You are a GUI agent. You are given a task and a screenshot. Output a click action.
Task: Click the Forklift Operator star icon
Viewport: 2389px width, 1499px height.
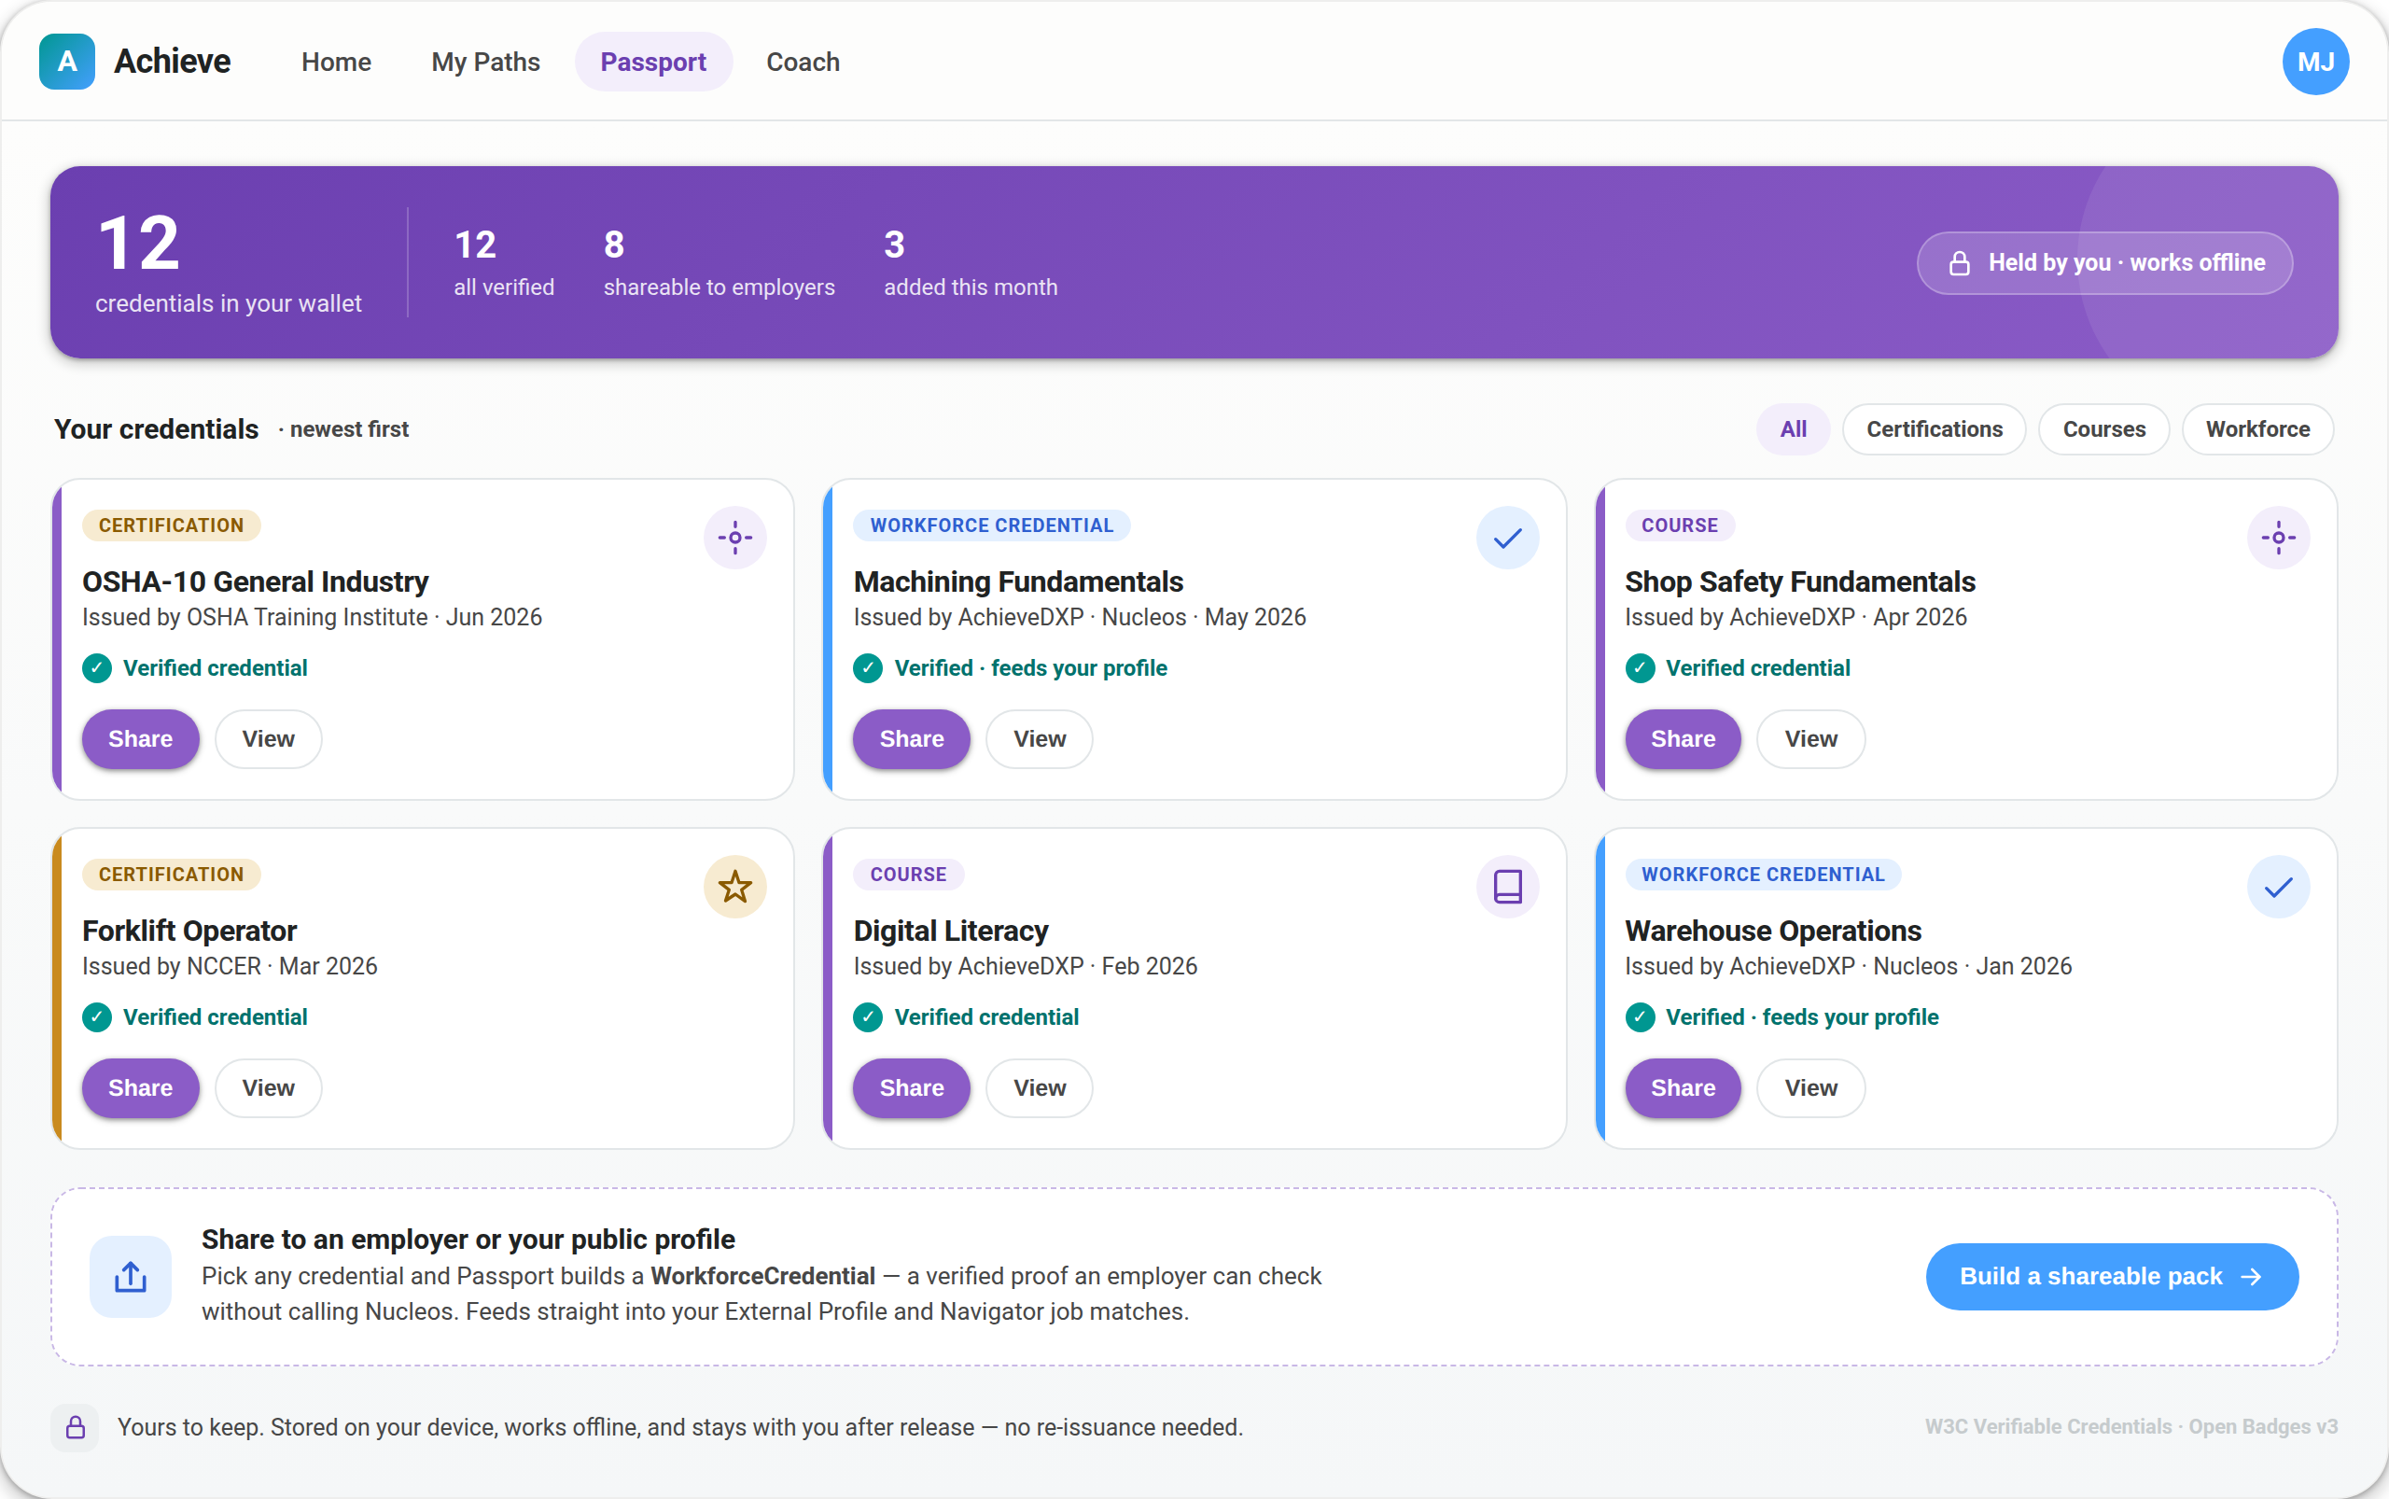coord(734,887)
